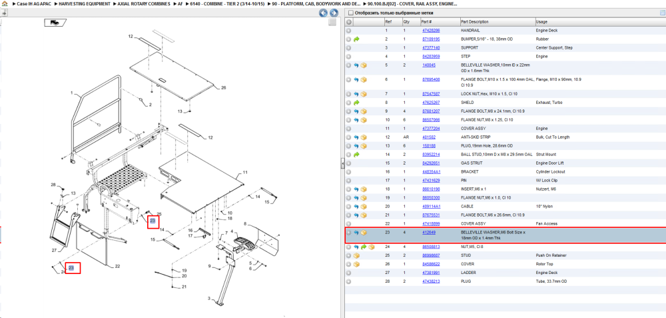Open part number 47428286 link
This screenshot has width=666, height=318.
(431, 31)
